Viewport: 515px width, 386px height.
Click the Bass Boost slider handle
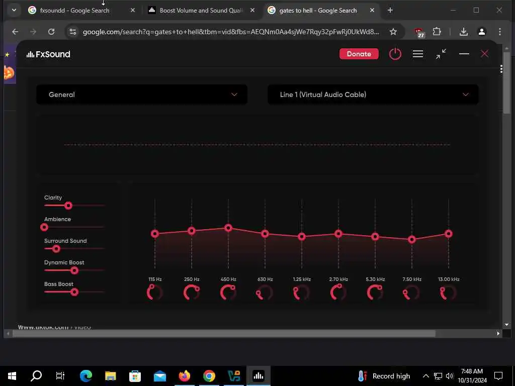pos(74,292)
